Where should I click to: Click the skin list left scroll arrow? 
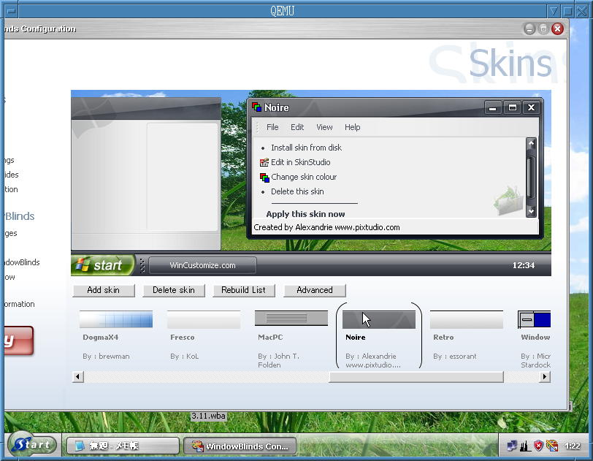[x=78, y=376]
